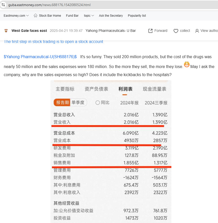218x223 pixels.
Task: Click the 营业收入 row label
Action: coord(62,122)
